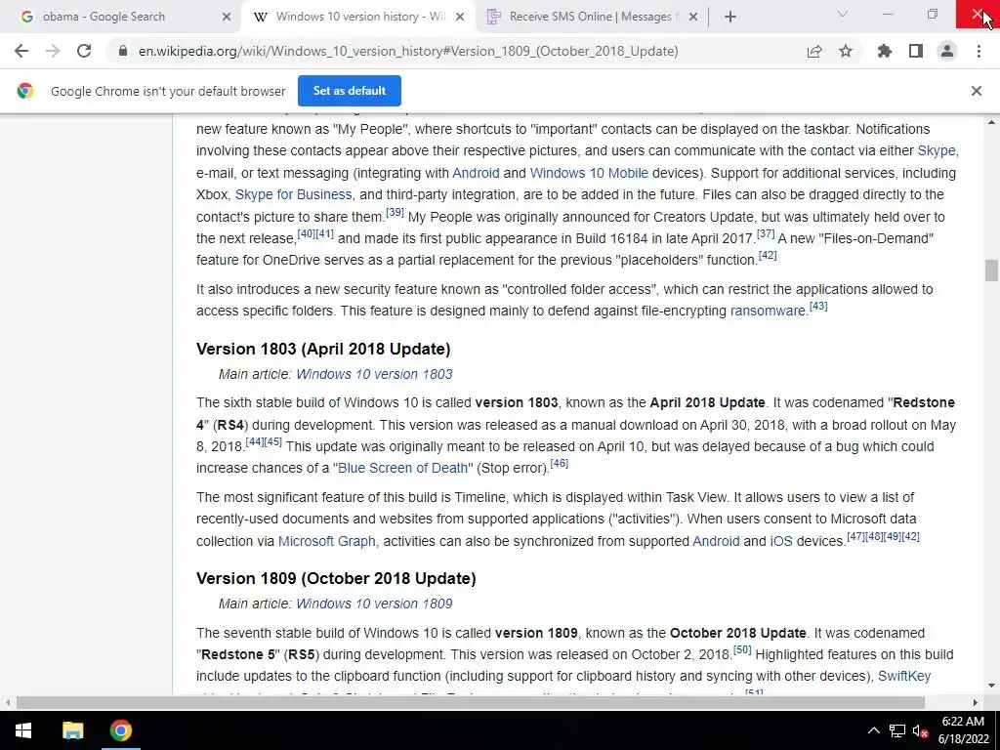Open the Android link near text messaging

476,173
